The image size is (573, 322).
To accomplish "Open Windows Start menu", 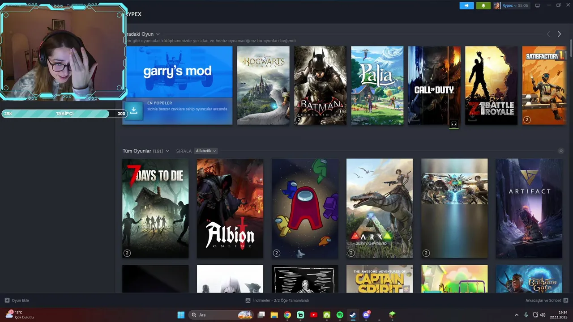I will pos(181,315).
